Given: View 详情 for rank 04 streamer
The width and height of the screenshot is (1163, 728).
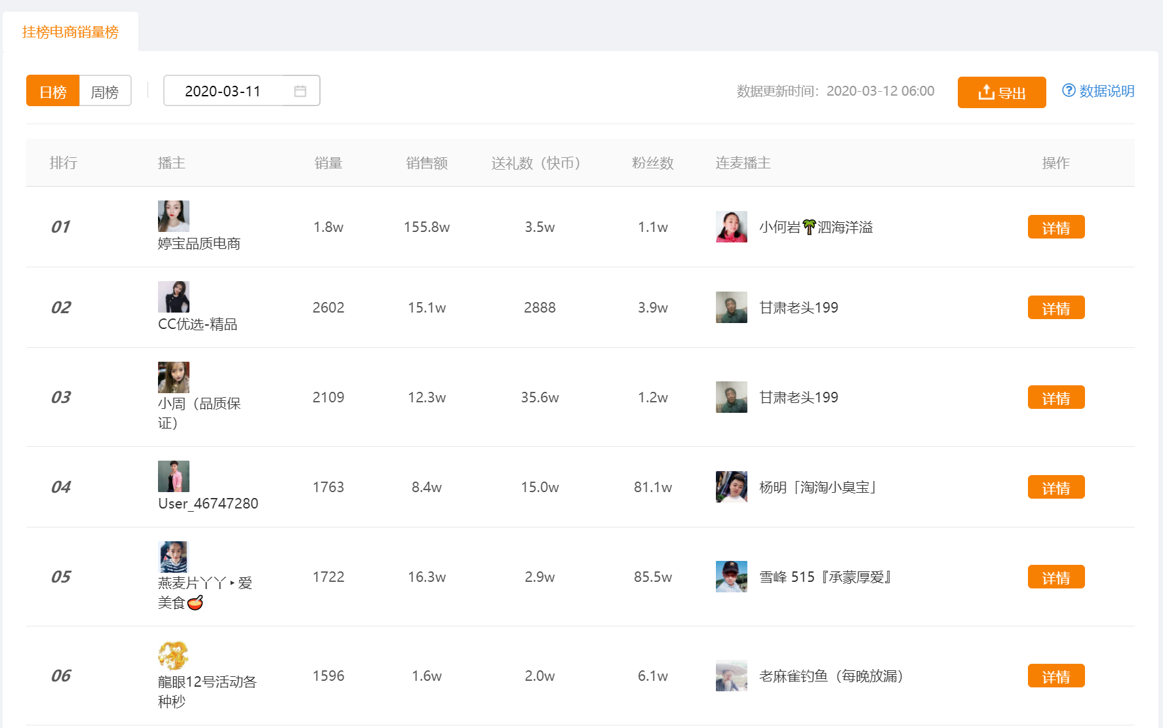Looking at the screenshot, I should click(x=1055, y=488).
